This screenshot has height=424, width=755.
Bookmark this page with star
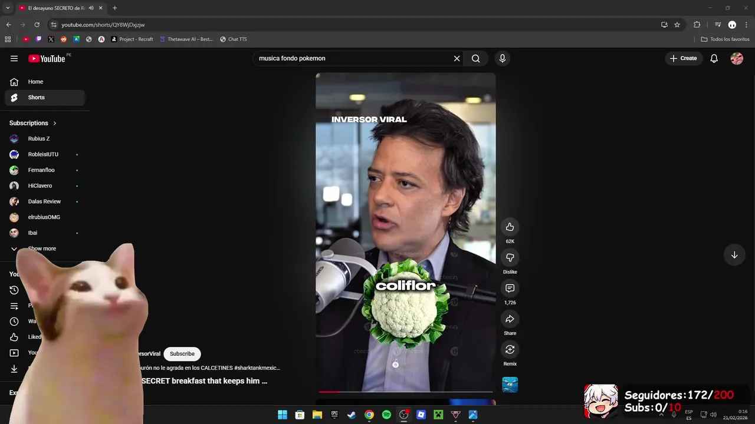(x=677, y=25)
